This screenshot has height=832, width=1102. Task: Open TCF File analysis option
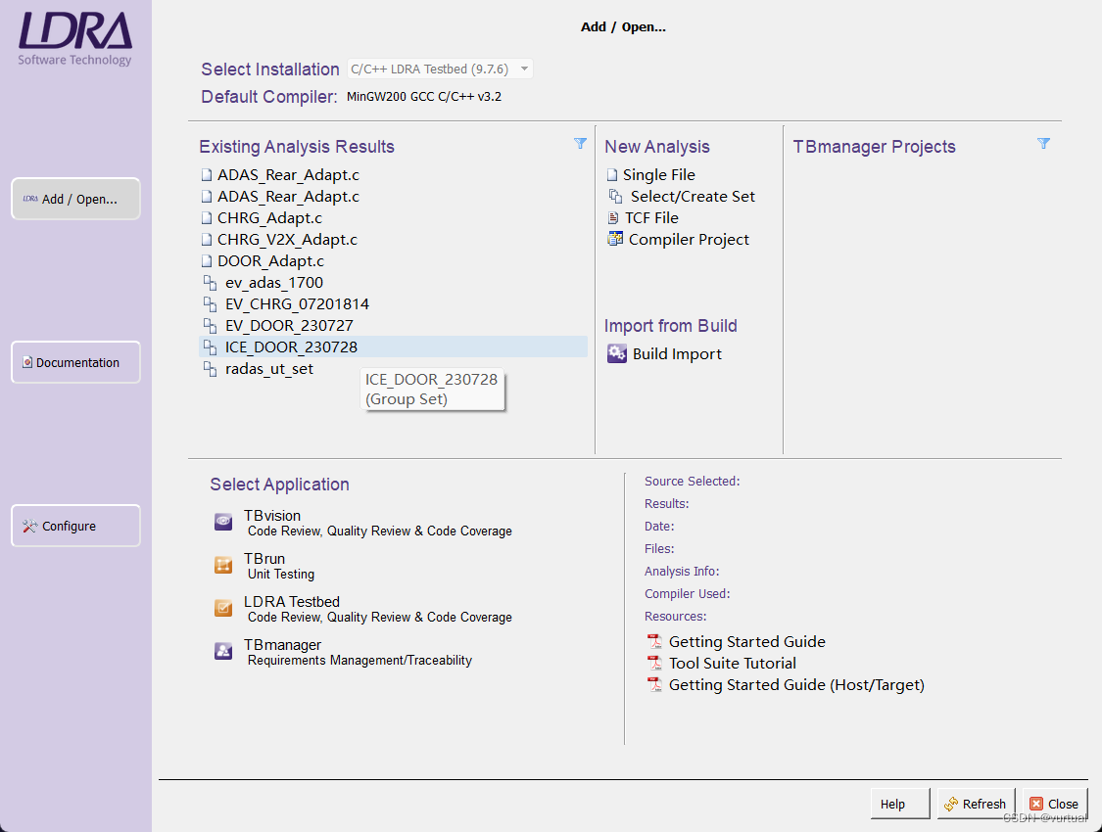651,217
